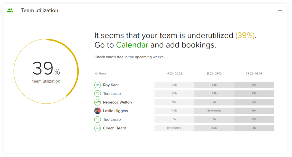Collapse the Team utilization panel
The width and height of the screenshot is (292, 157).
pyautogui.click(x=280, y=11)
